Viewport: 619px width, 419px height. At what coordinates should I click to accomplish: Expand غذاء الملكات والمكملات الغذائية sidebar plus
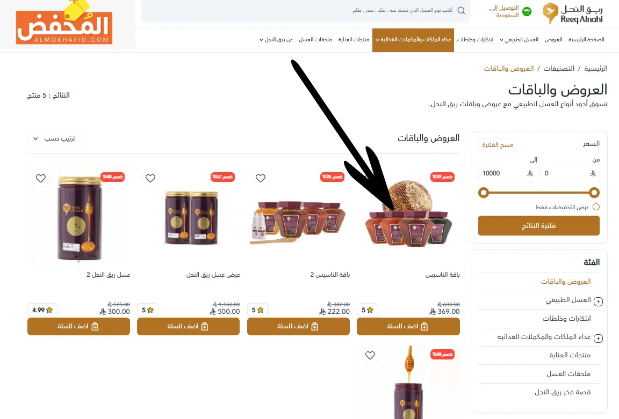[599, 339]
